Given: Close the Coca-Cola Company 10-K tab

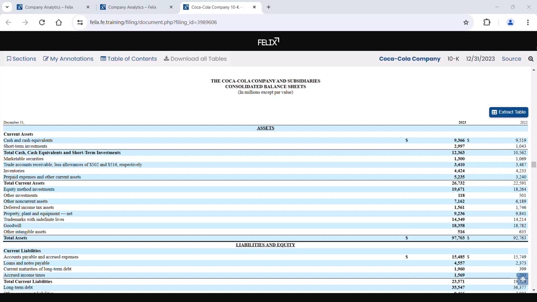Looking at the screenshot, I should click(255, 7).
